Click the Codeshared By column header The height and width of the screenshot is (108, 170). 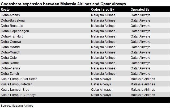click(103, 10)
